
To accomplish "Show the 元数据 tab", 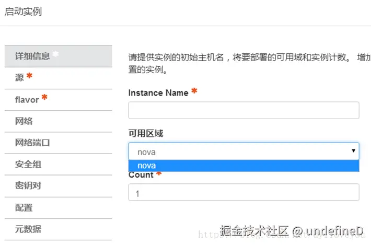I will [x=28, y=229].
